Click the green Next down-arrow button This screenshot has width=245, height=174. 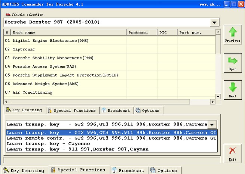[x=233, y=90]
